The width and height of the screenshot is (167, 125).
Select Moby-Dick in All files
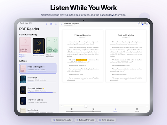pyautogui.click(x=38, y=79)
